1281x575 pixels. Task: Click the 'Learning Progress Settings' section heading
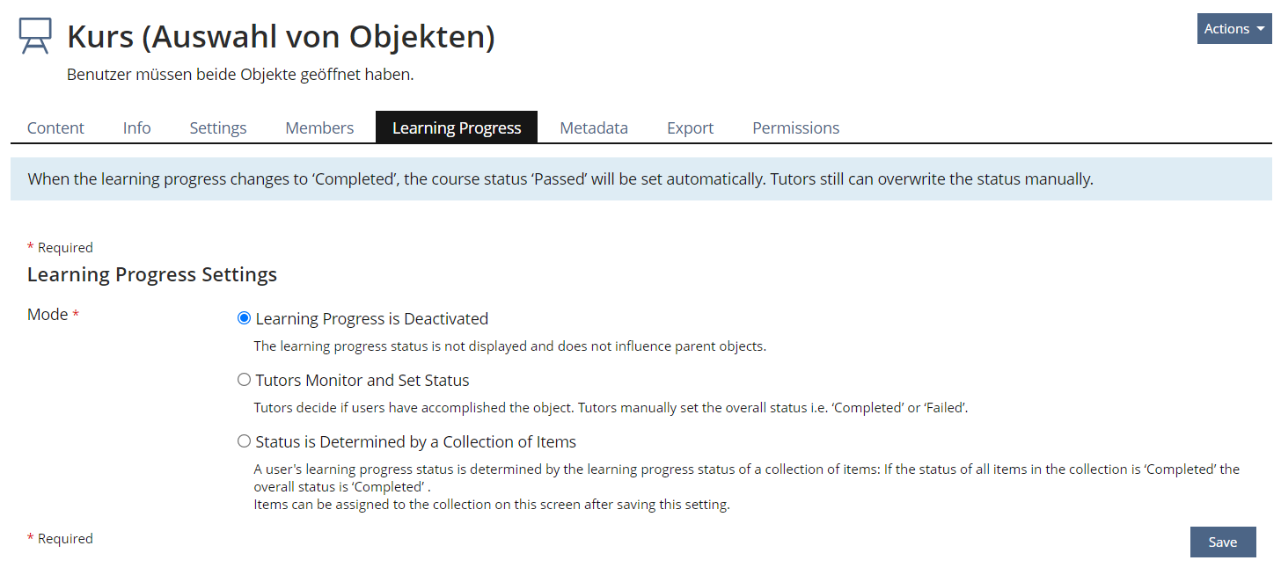pos(152,274)
